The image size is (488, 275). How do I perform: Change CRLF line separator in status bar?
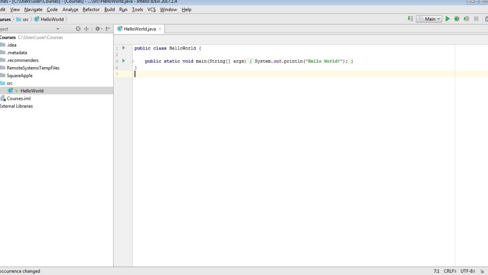click(x=450, y=271)
